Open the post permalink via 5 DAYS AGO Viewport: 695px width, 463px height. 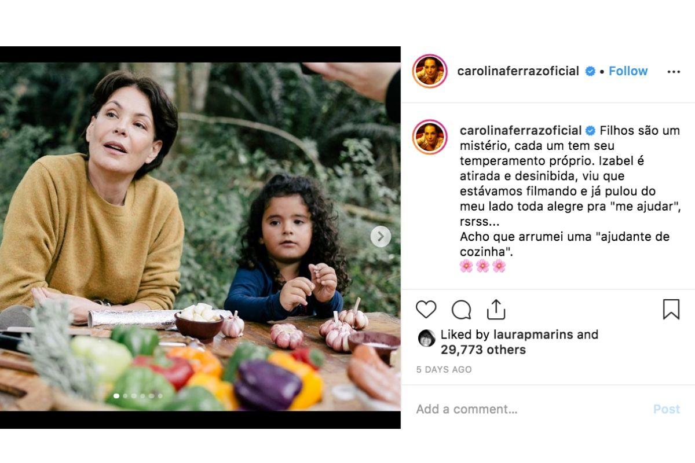(444, 369)
